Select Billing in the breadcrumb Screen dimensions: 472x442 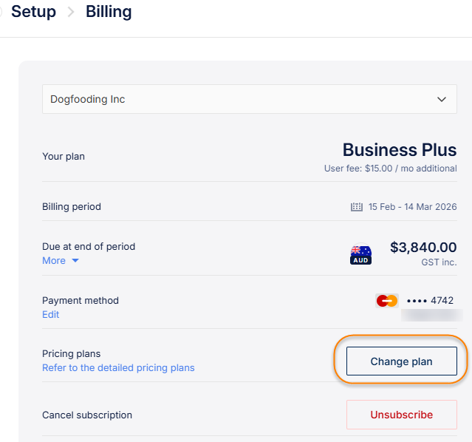click(109, 12)
